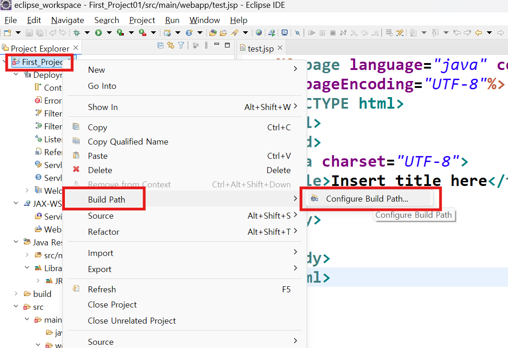Screen dimensions: 508x348
Task: Open the Coverage dropdown arrow
Action: click(131, 33)
